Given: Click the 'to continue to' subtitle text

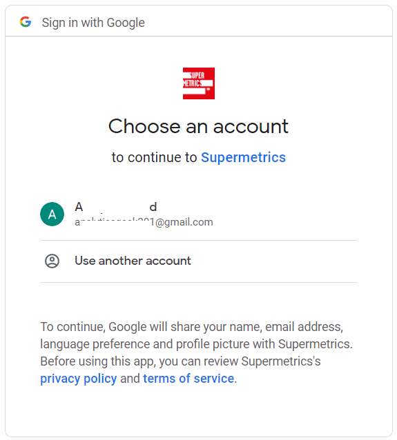Looking at the screenshot, I should 154,157.
